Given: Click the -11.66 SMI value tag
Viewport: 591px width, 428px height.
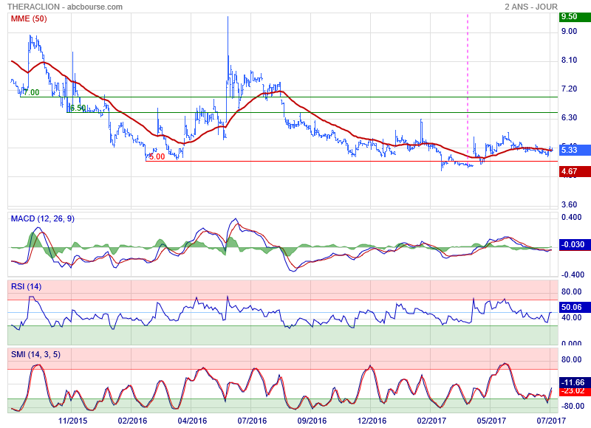Looking at the screenshot, I should [575, 382].
